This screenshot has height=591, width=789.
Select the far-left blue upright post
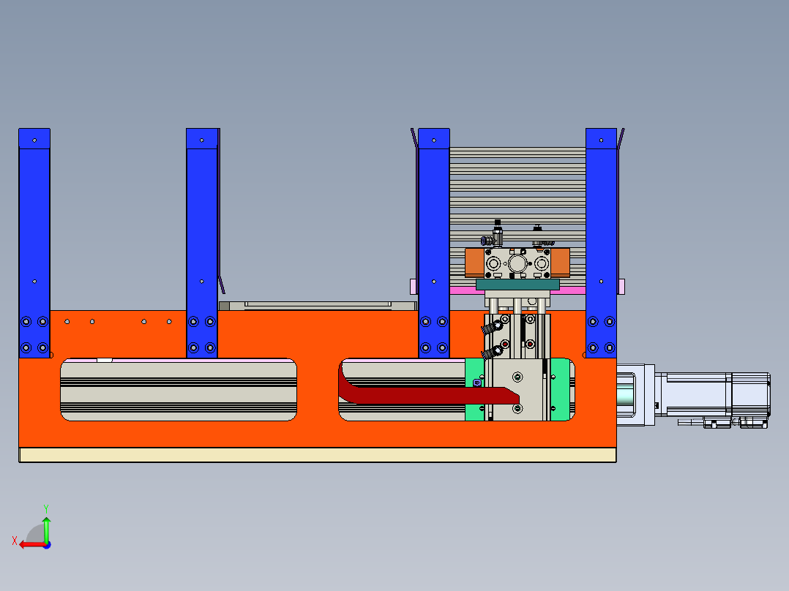(34, 243)
